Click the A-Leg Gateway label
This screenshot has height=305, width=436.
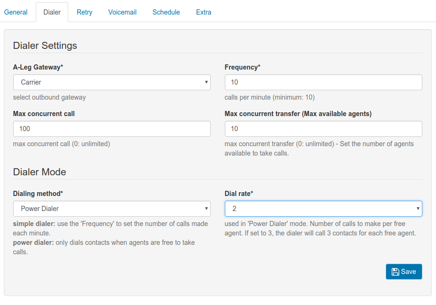click(x=38, y=67)
